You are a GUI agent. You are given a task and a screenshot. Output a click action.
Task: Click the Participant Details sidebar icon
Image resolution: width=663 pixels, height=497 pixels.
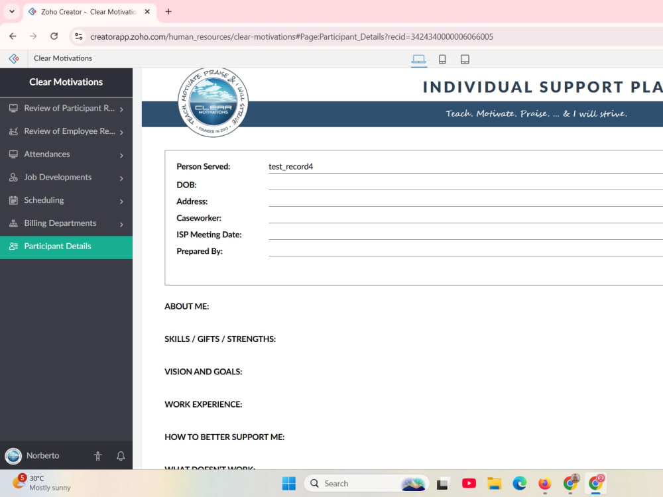(x=13, y=247)
